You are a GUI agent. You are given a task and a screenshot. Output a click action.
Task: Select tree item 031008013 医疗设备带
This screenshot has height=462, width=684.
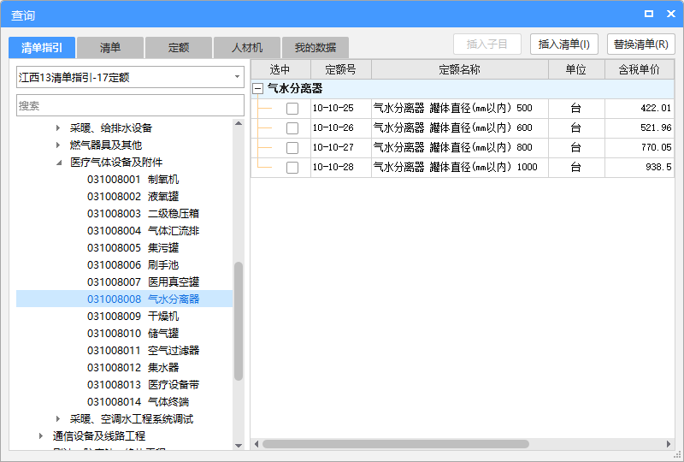(x=143, y=384)
